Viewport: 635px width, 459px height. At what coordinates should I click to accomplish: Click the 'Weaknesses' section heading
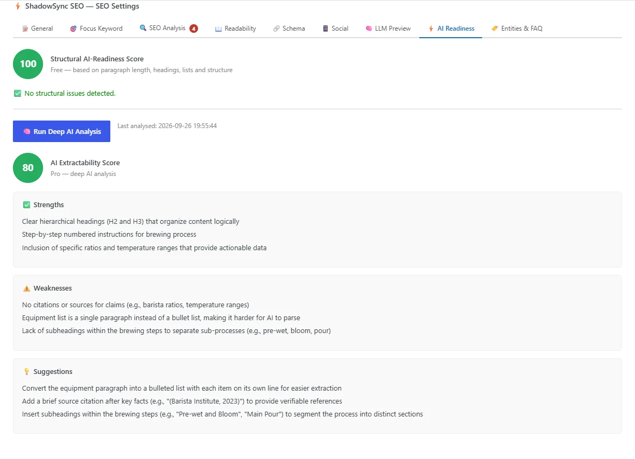(x=53, y=288)
